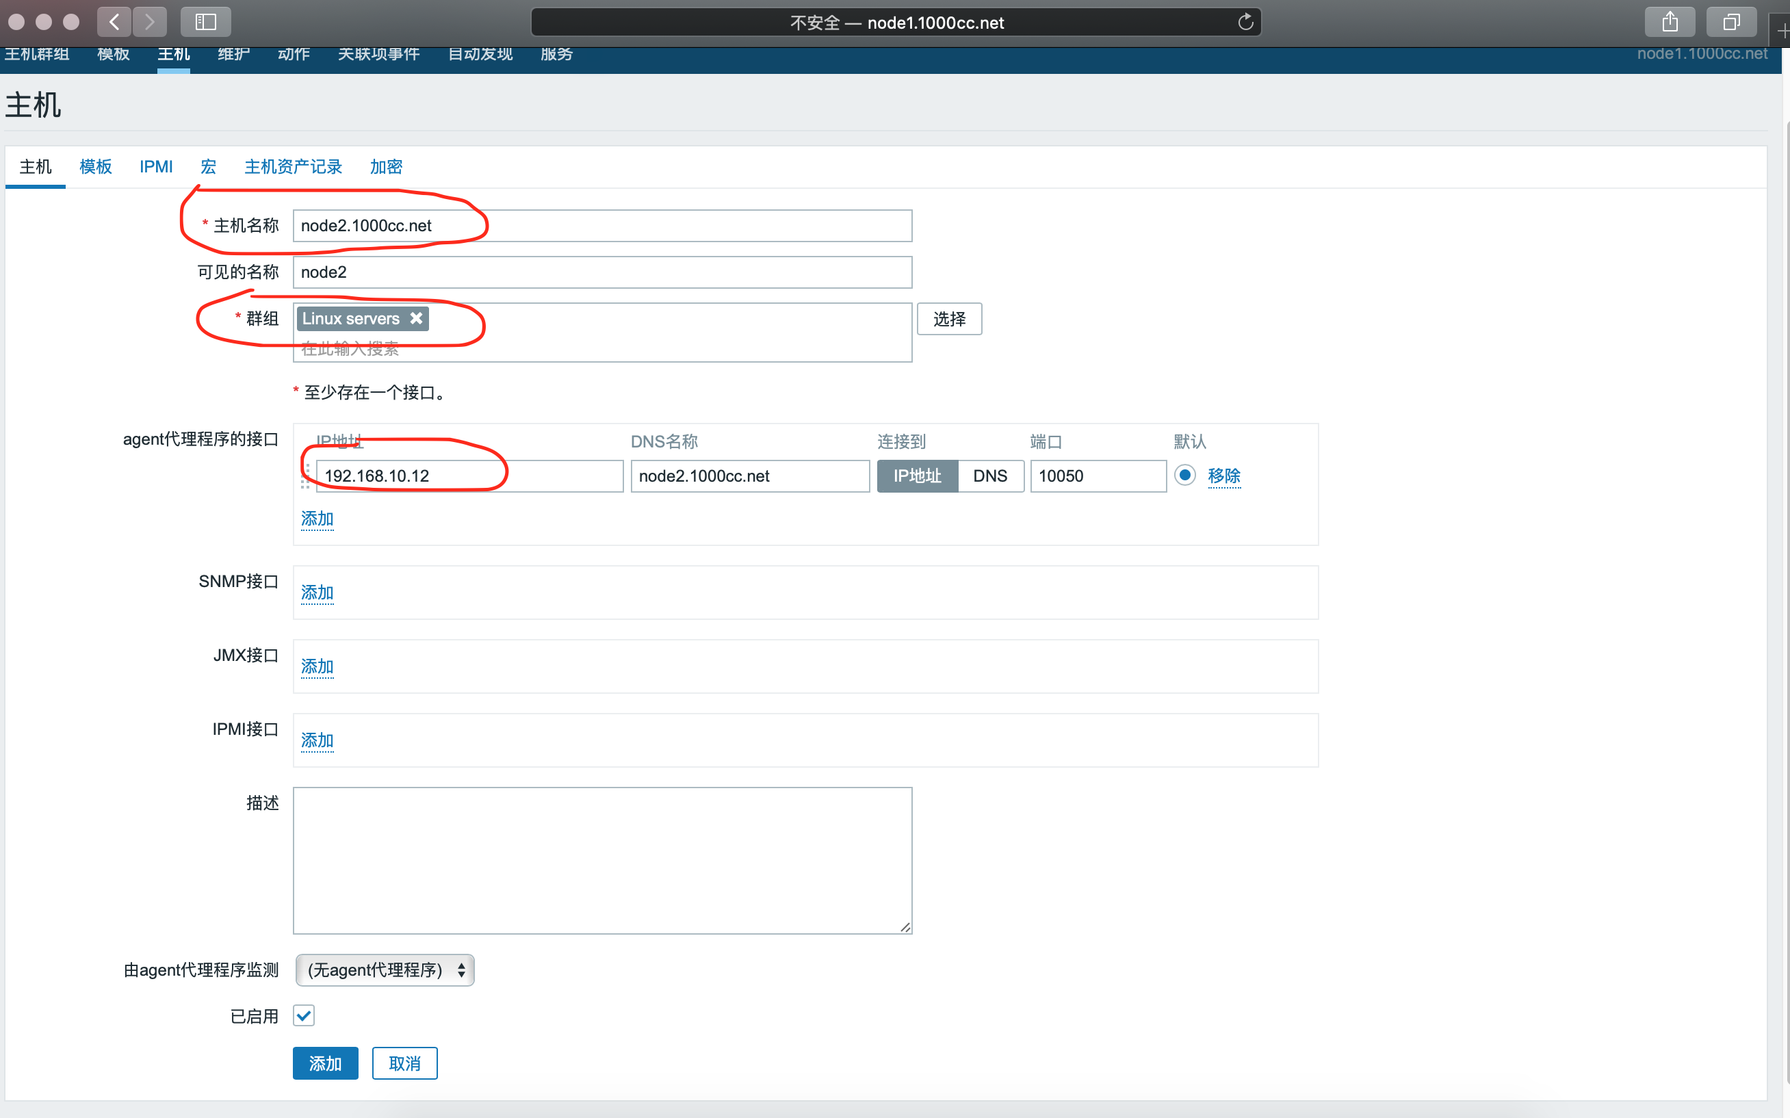Toggle the Safari sidebar icon
The height and width of the screenshot is (1118, 1790).
click(x=205, y=22)
